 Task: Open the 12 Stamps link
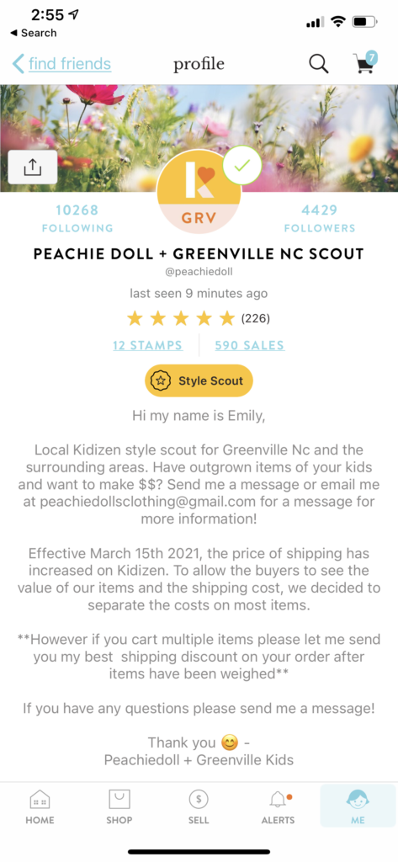click(148, 346)
